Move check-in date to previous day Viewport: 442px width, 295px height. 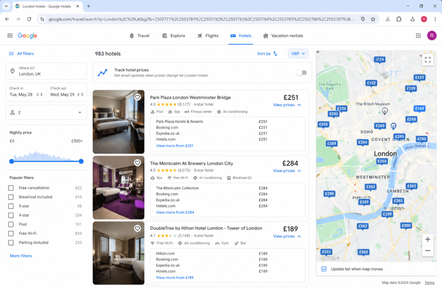[38, 95]
